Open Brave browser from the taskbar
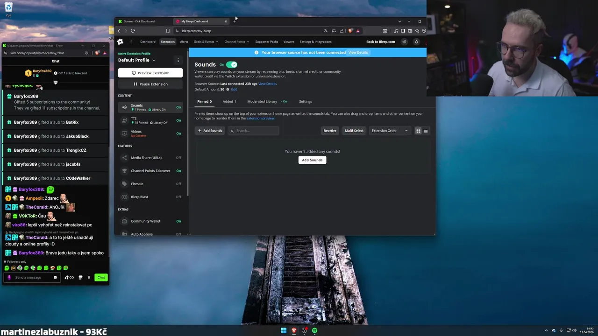 pyautogui.click(x=294, y=330)
